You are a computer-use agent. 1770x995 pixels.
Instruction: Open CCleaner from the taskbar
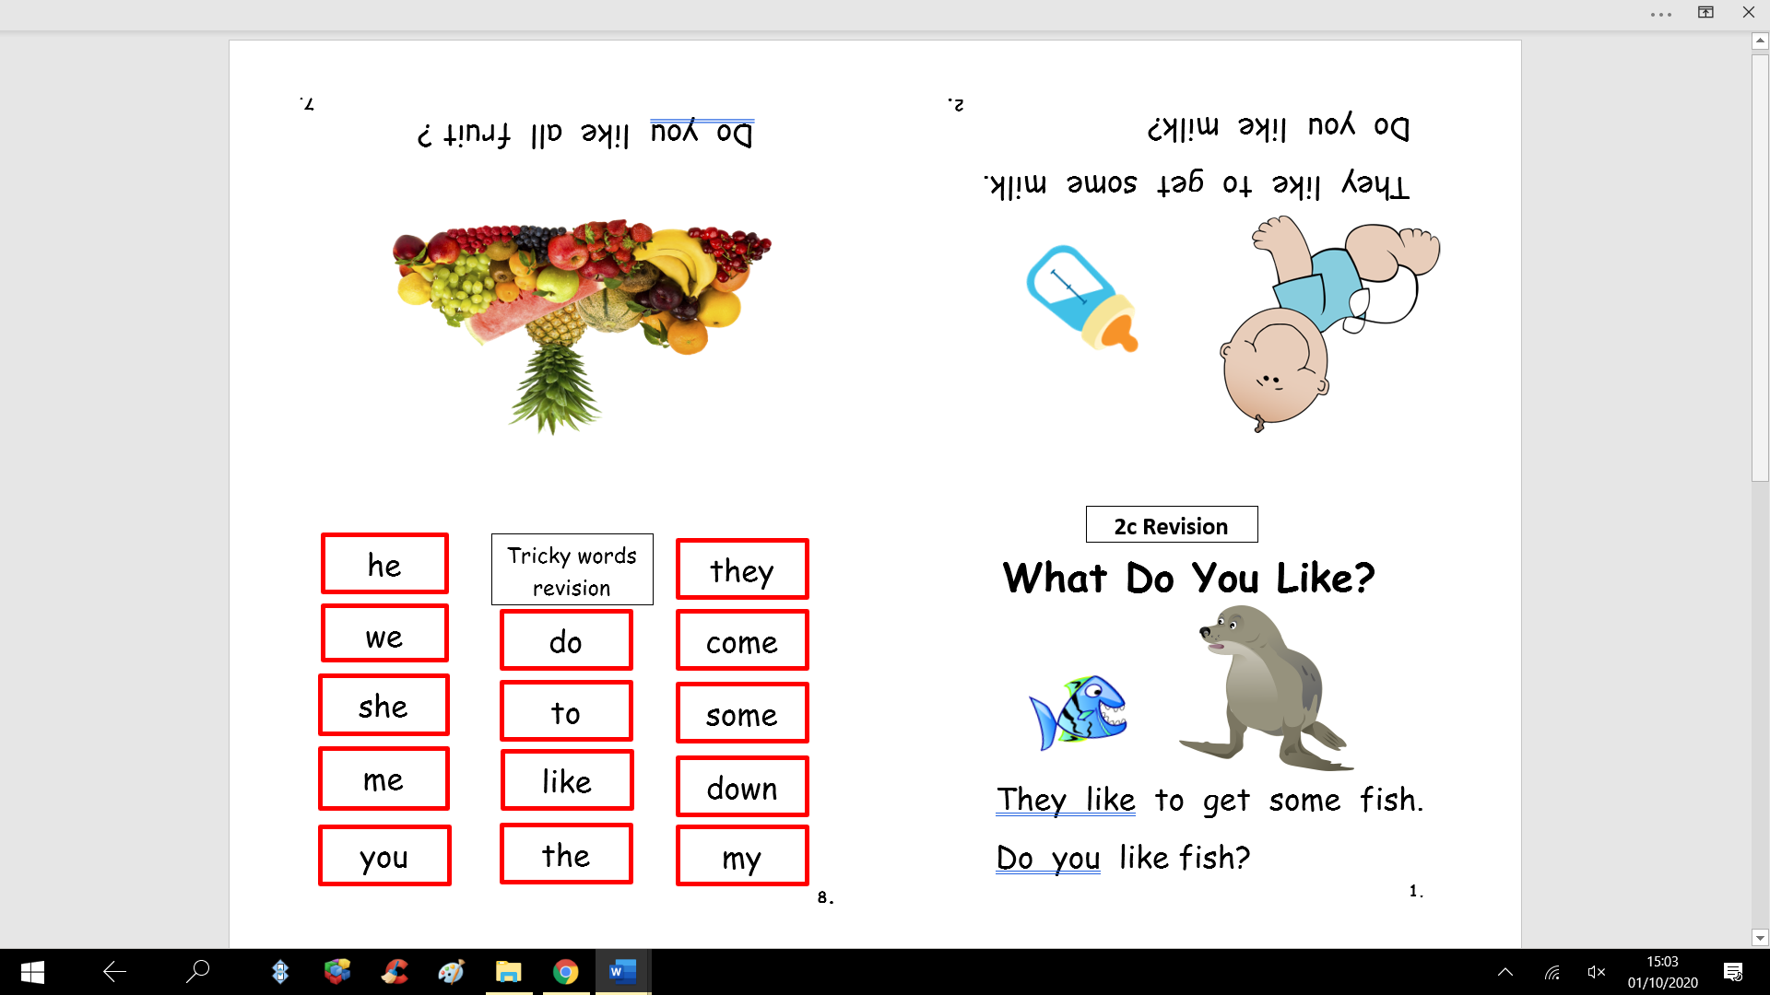(395, 972)
